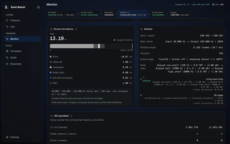Collapse the sidebar with the panel icon
The height and width of the screenshot is (144, 230).
coord(39,7)
